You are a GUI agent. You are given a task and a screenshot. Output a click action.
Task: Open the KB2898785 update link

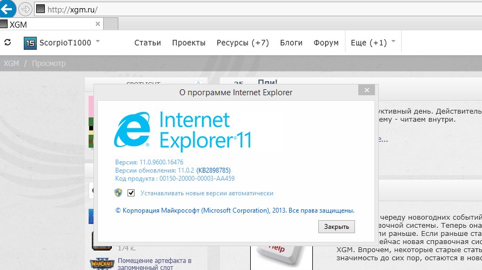(213, 170)
